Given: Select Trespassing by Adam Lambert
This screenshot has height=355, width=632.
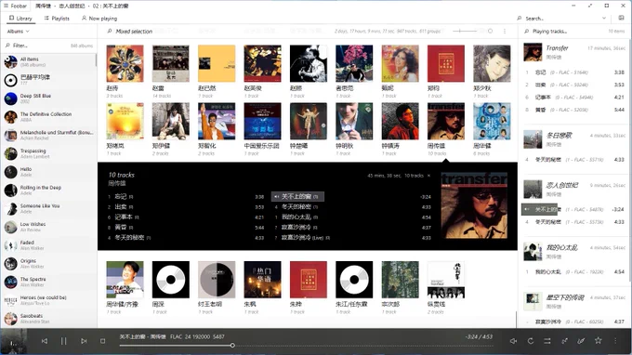Looking at the screenshot, I should click(48, 153).
